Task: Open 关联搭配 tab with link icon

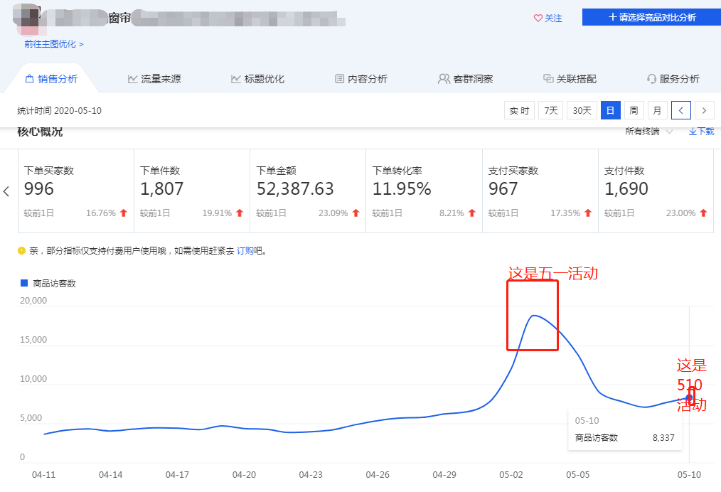Action: click(570, 79)
